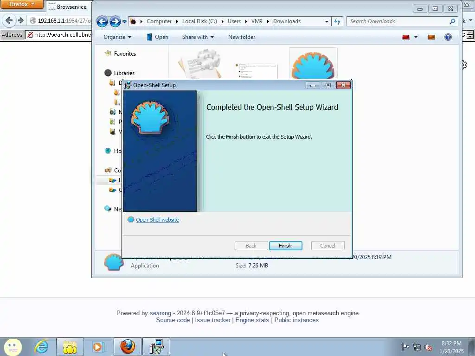Click the muted volume tray icon
The width and height of the screenshot is (475, 356).
(x=428, y=347)
